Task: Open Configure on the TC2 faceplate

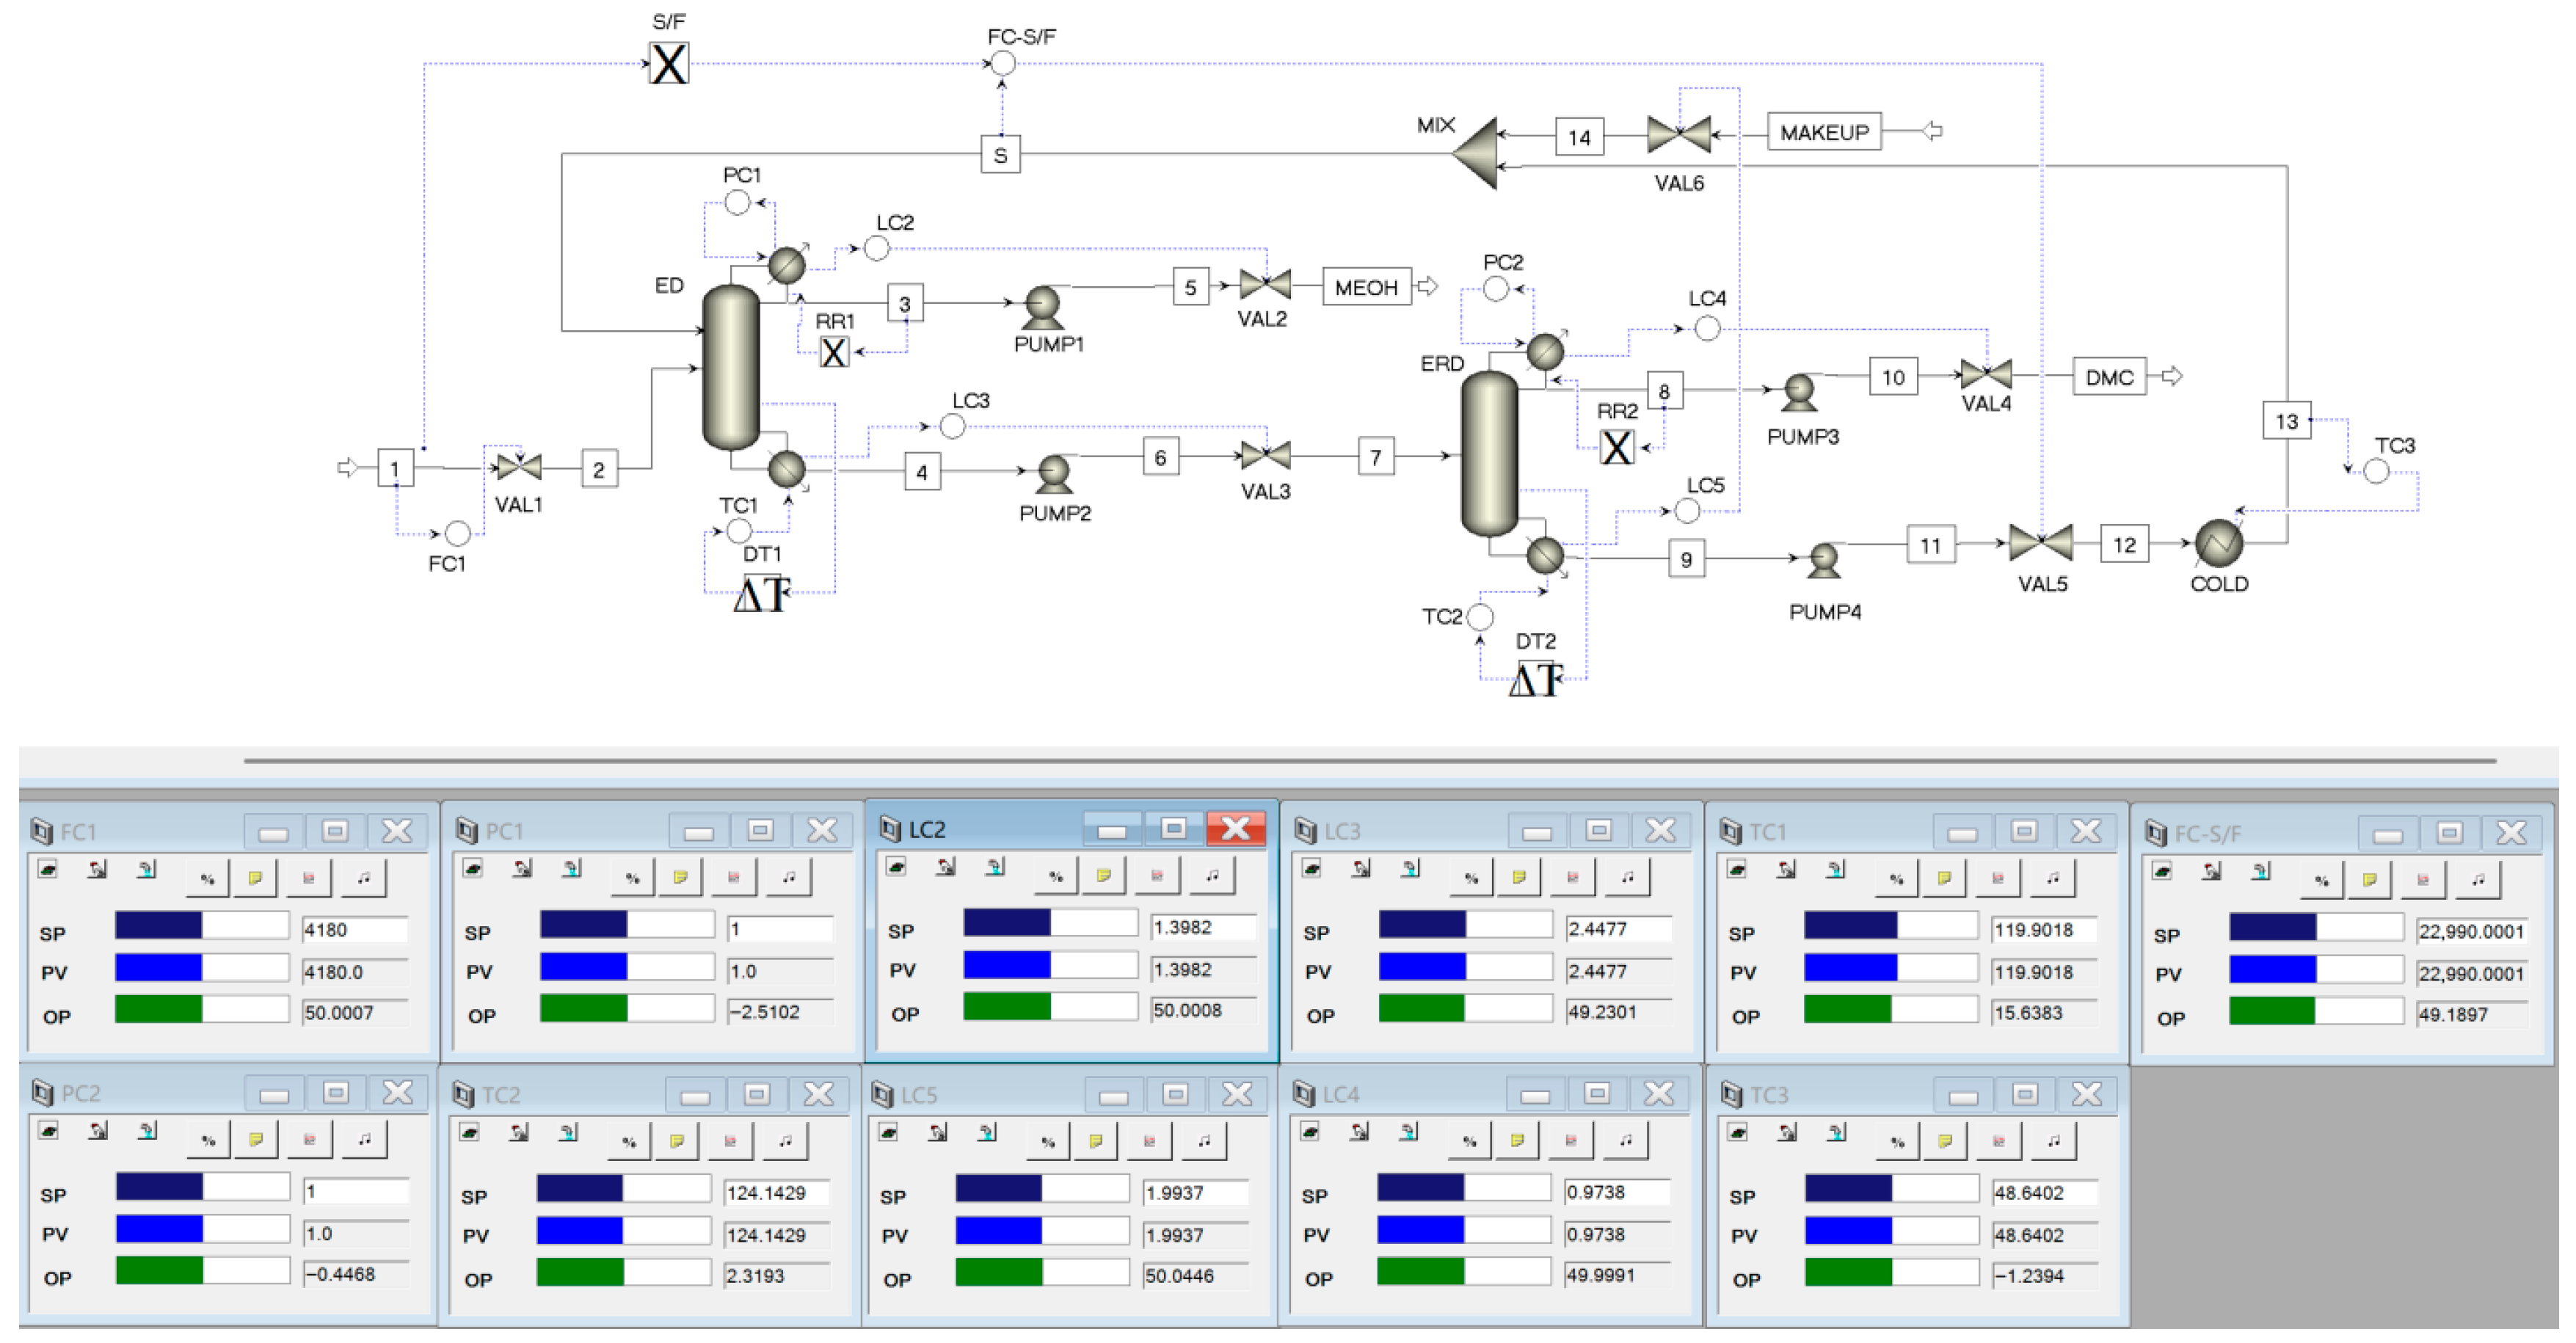Action: (677, 1142)
